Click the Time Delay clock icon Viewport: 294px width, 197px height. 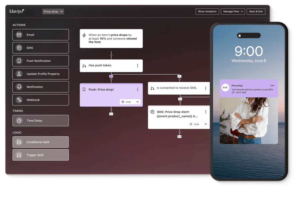(x=19, y=120)
